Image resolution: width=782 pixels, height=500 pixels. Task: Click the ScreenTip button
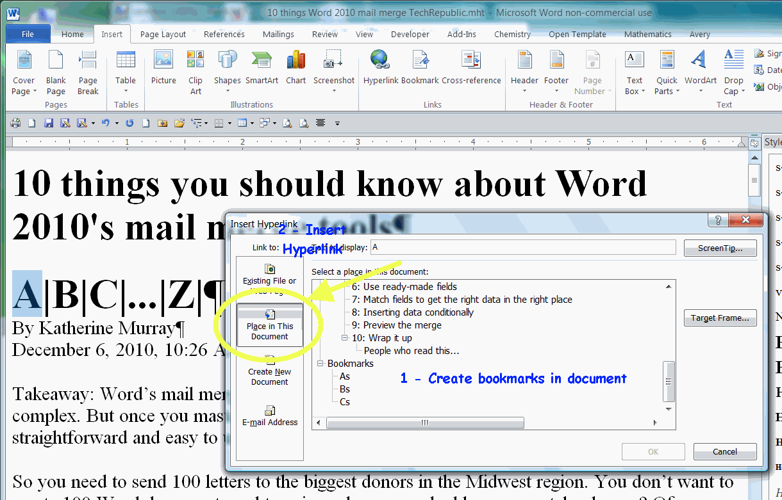click(720, 248)
